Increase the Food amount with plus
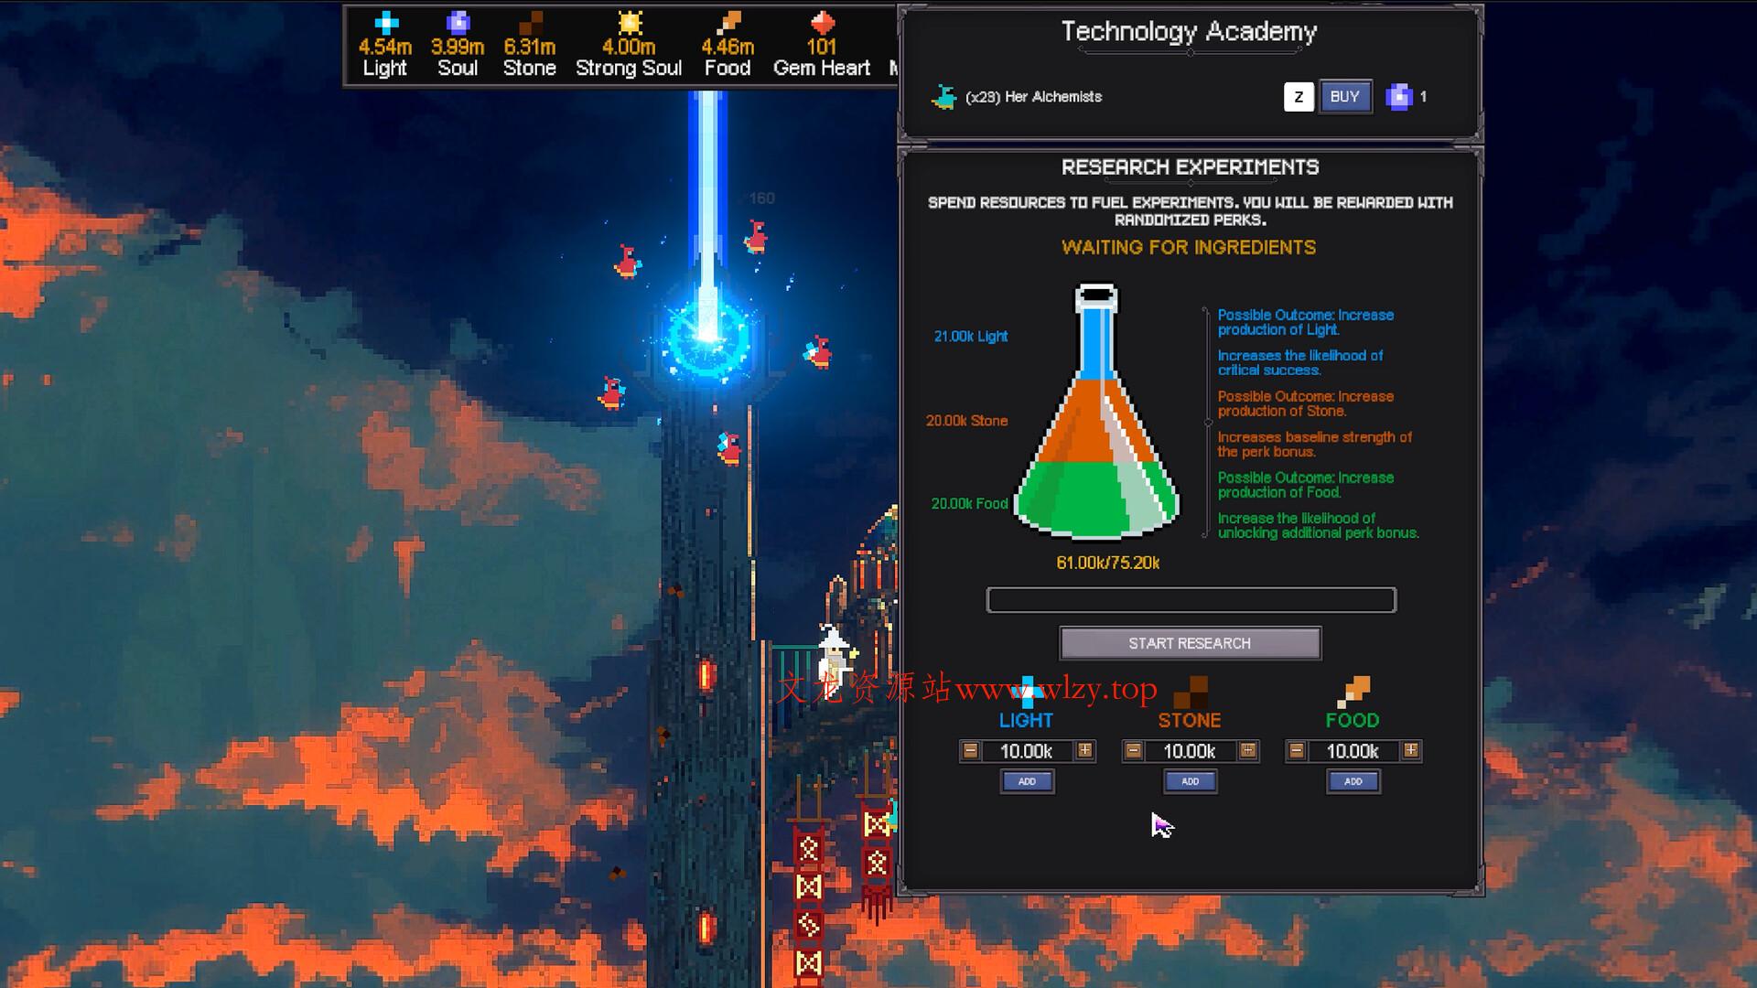 click(1410, 751)
